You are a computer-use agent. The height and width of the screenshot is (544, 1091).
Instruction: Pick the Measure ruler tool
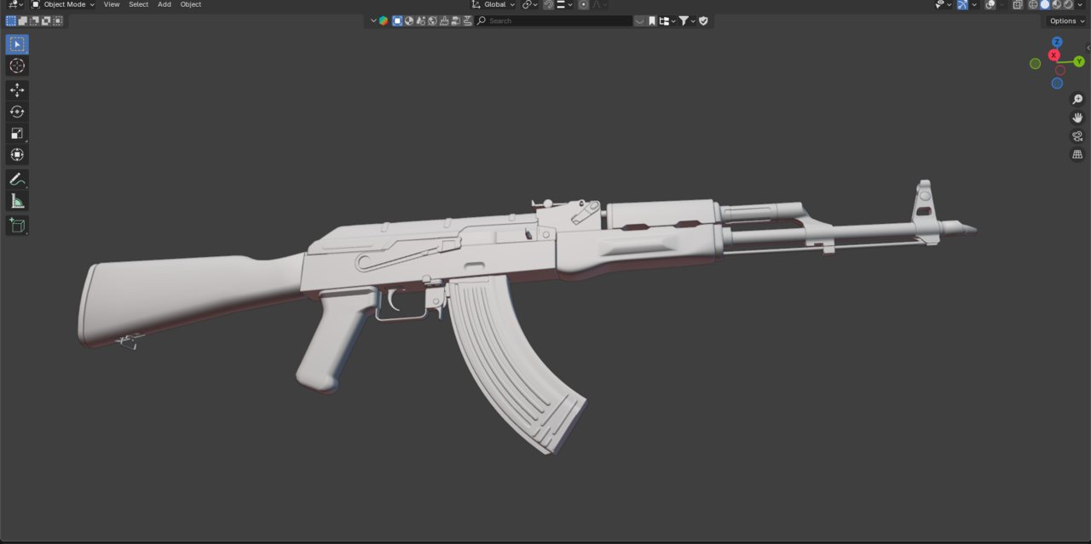[17, 201]
